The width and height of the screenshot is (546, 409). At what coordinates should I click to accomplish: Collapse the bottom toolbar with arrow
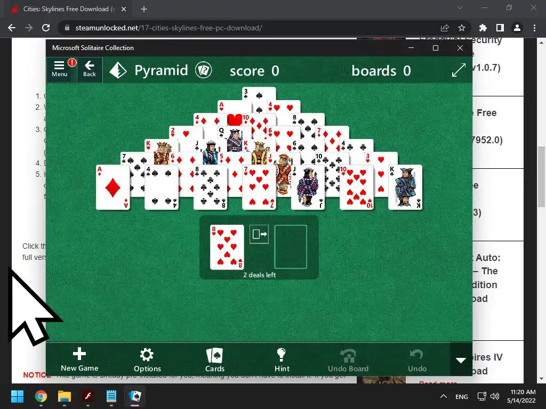coord(461,360)
